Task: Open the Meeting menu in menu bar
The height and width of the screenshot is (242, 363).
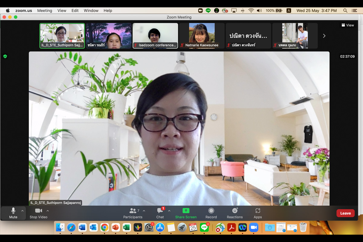Action: pyautogui.click(x=44, y=11)
